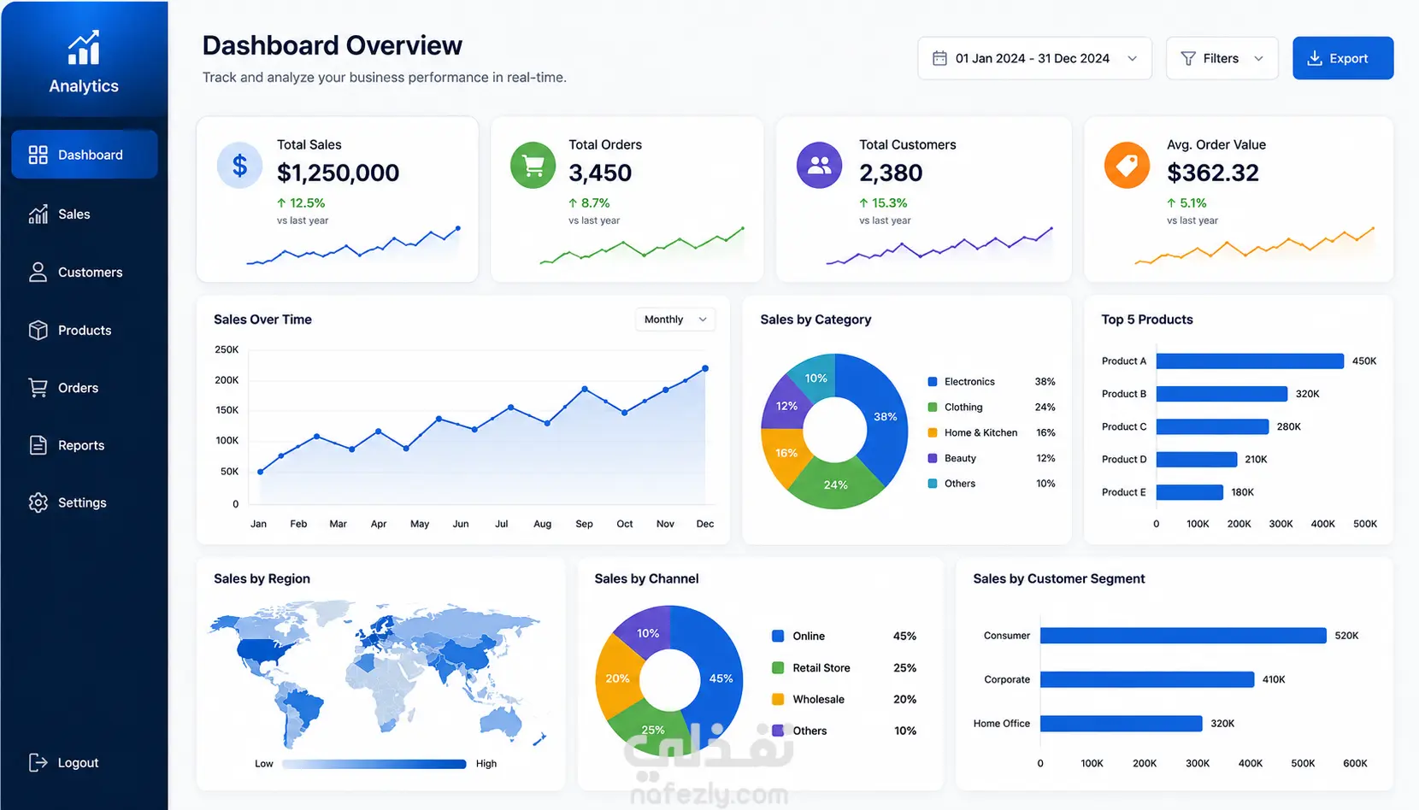Select Products in the sidebar

point(85,330)
